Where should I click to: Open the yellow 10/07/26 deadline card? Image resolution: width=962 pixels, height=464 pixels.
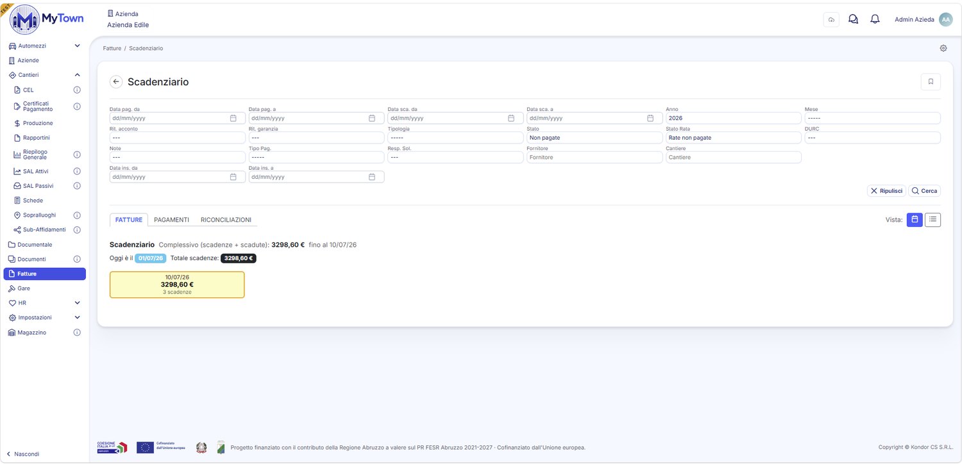pos(177,285)
